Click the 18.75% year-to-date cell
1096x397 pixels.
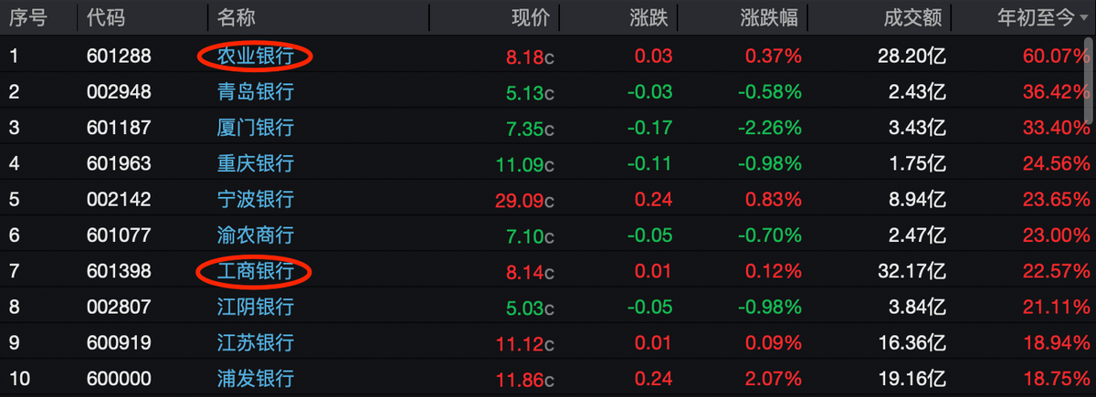pyautogui.click(x=1057, y=378)
